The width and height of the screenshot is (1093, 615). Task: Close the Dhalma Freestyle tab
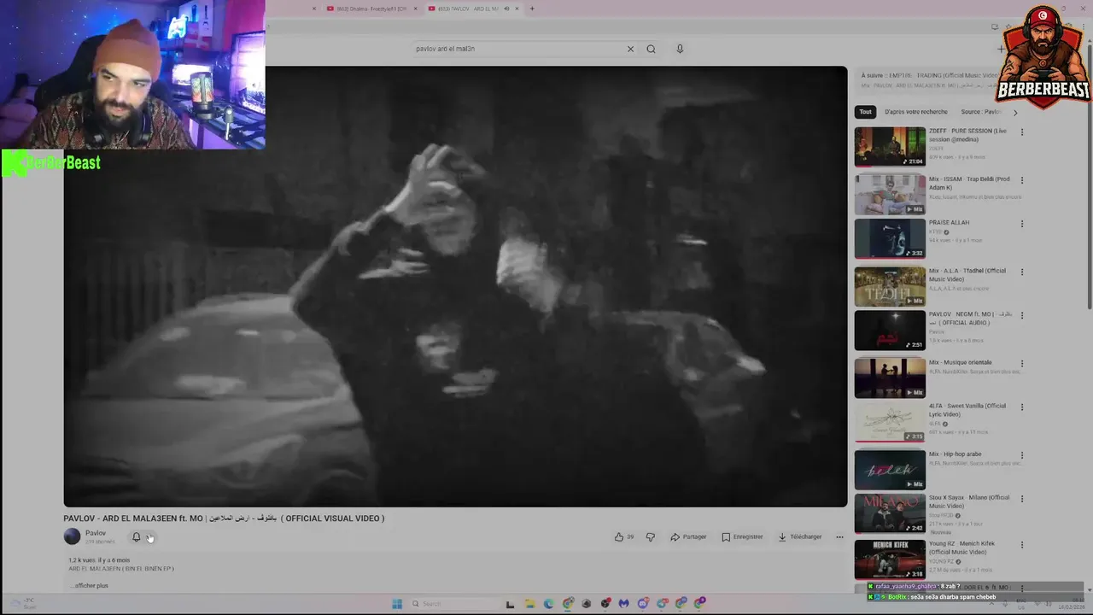[416, 9]
